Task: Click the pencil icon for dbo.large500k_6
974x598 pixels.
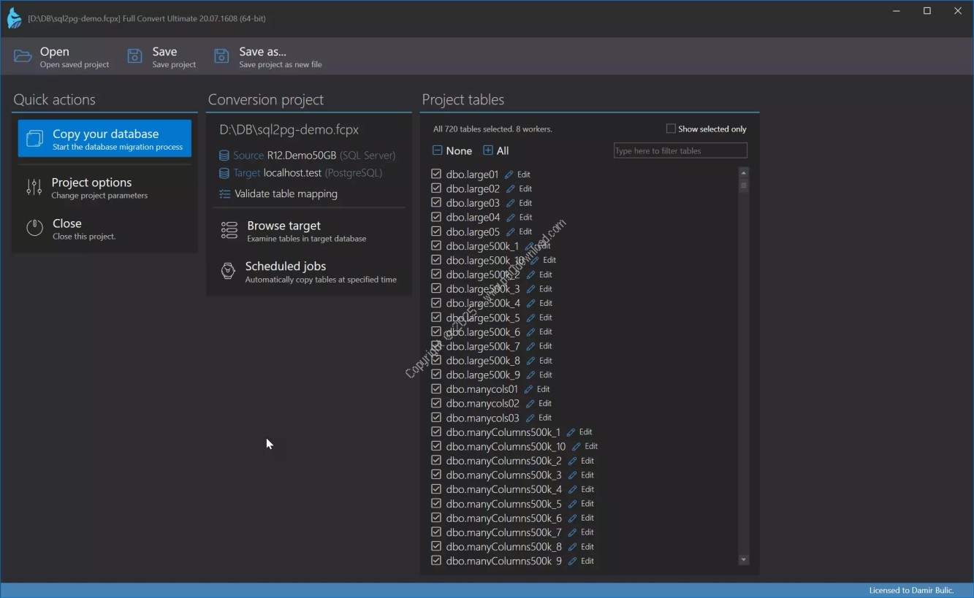Action: [531, 332]
